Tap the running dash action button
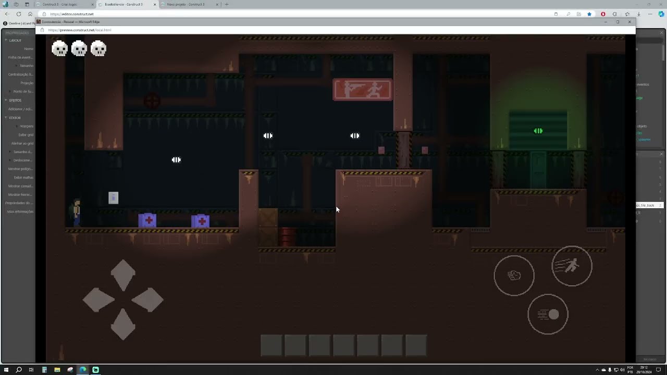Screen dimensions: 667x375 (x=572, y=266)
